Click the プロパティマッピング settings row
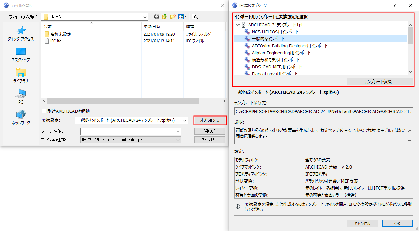Viewport: 419px width, 231px height. (x=323, y=174)
